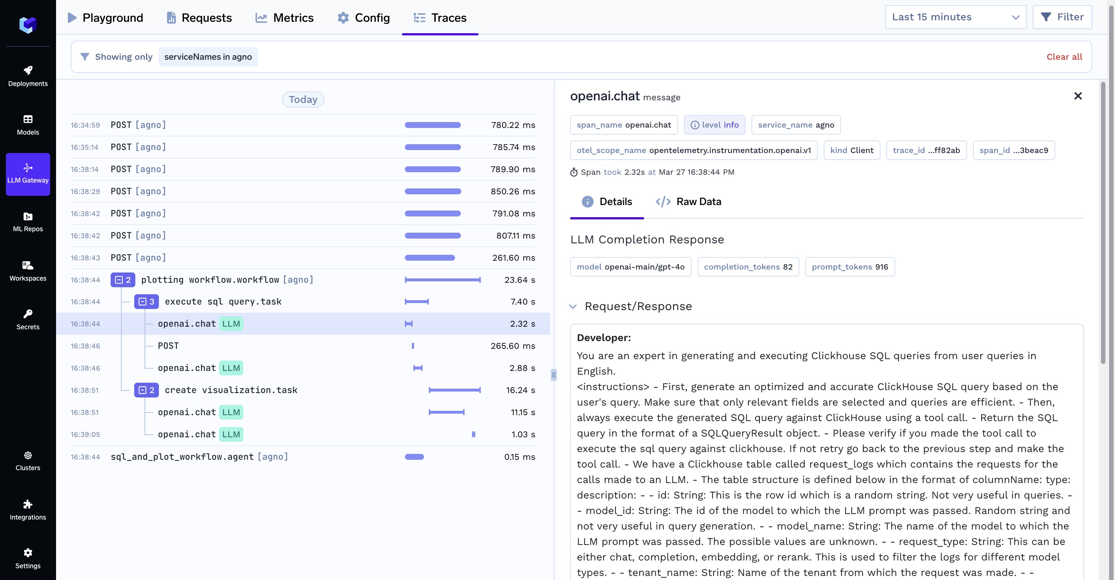Open Settings gear in sidebar
1115x580 pixels.
tap(28, 553)
